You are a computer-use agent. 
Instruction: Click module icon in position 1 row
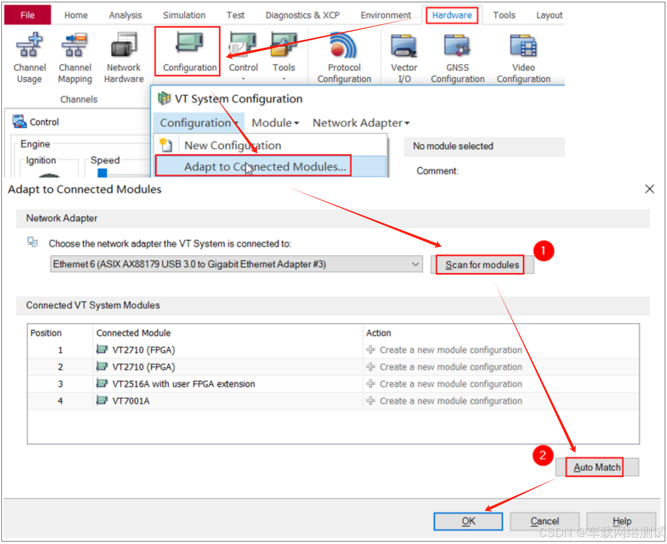pyautogui.click(x=102, y=349)
